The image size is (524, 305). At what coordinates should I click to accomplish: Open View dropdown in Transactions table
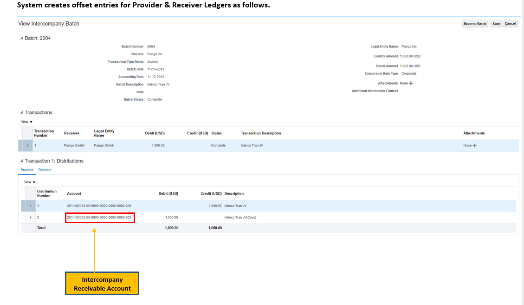coord(26,122)
